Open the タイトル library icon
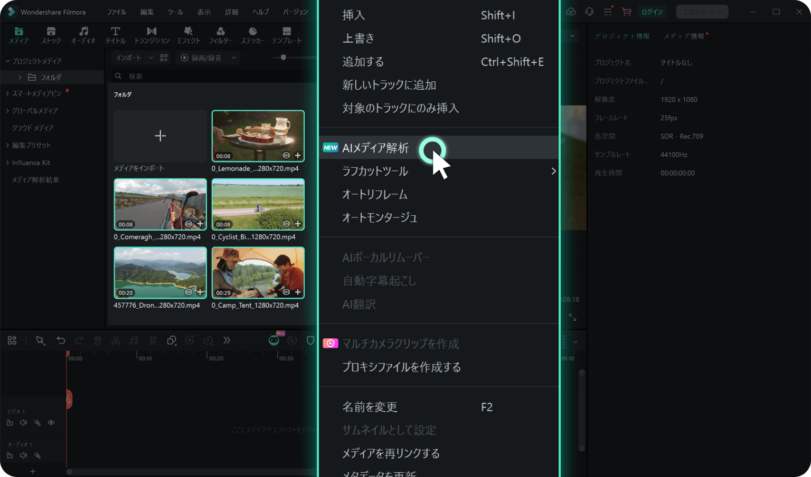Image resolution: width=811 pixels, height=477 pixels. point(115,35)
